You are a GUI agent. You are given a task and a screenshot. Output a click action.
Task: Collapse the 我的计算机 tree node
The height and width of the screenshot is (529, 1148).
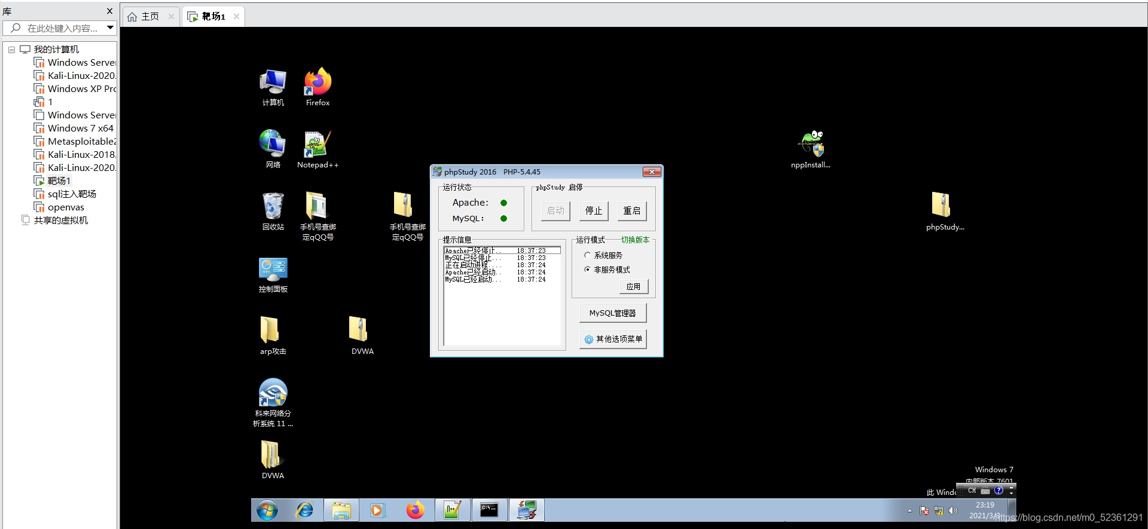coord(11,50)
